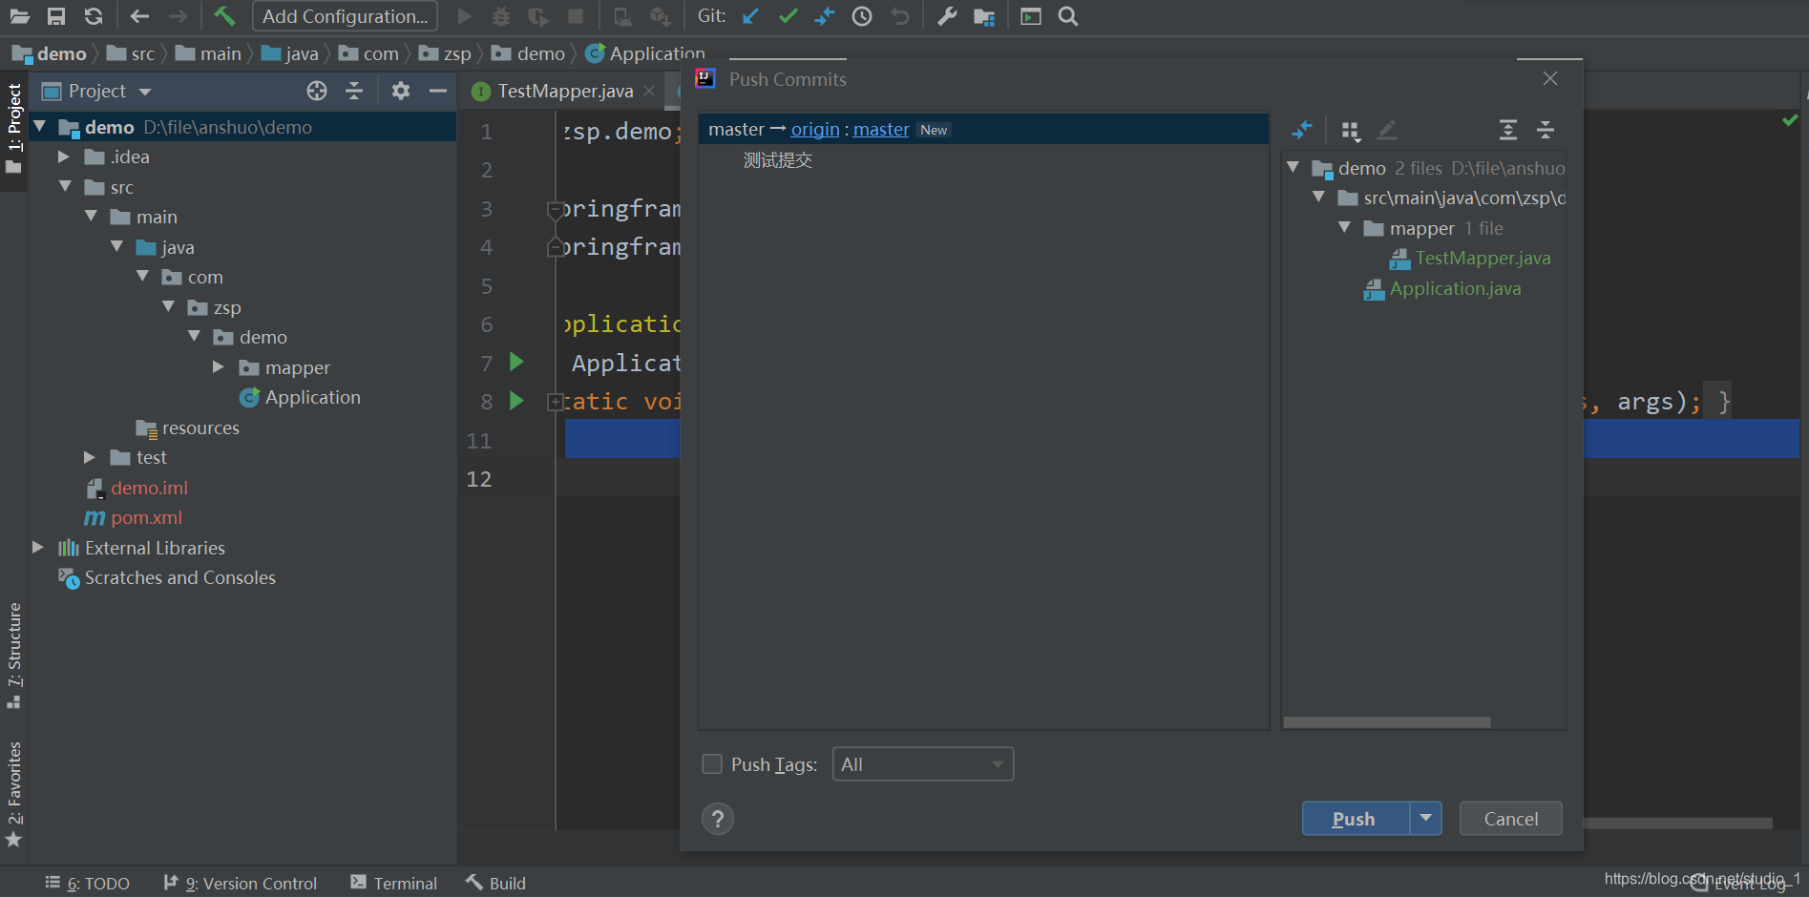
Task: Click the Git update project arrow icon
Action: pos(750,16)
